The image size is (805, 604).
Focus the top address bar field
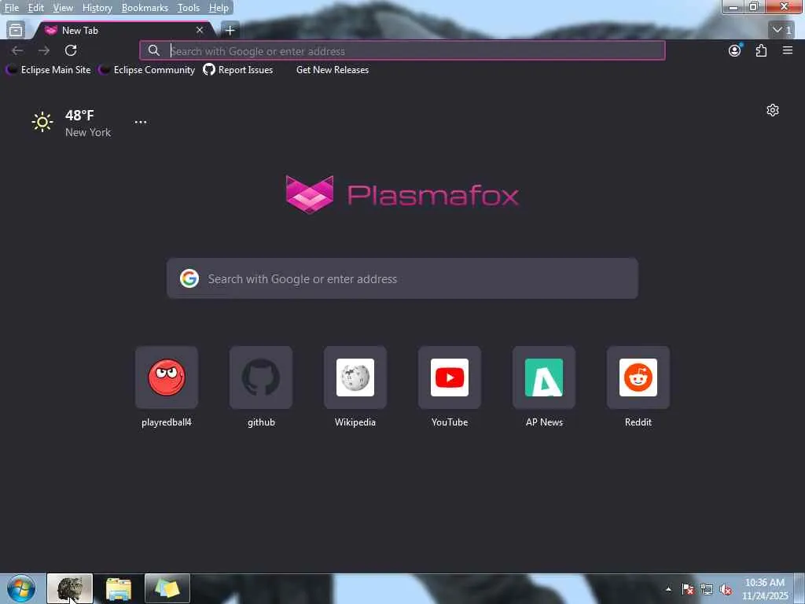click(x=402, y=50)
